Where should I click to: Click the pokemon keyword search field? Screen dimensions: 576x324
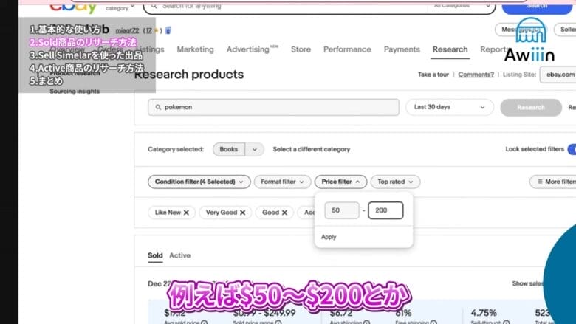(x=273, y=107)
